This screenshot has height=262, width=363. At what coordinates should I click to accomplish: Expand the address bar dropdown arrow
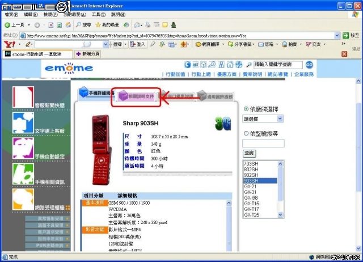coord(337,35)
